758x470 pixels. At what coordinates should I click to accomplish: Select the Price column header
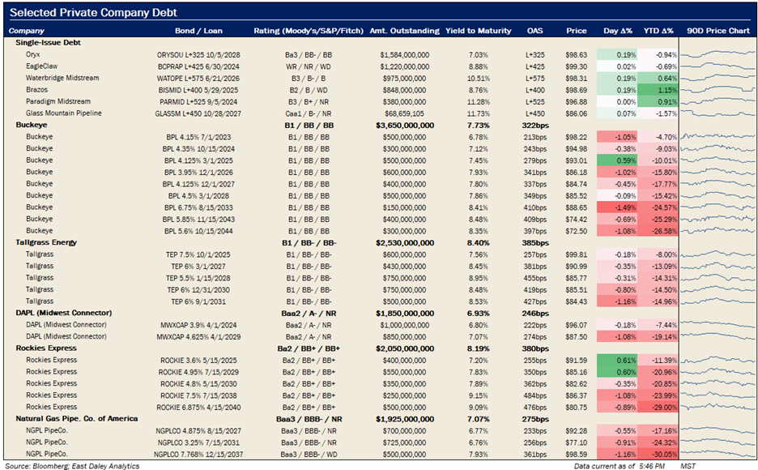[577, 31]
